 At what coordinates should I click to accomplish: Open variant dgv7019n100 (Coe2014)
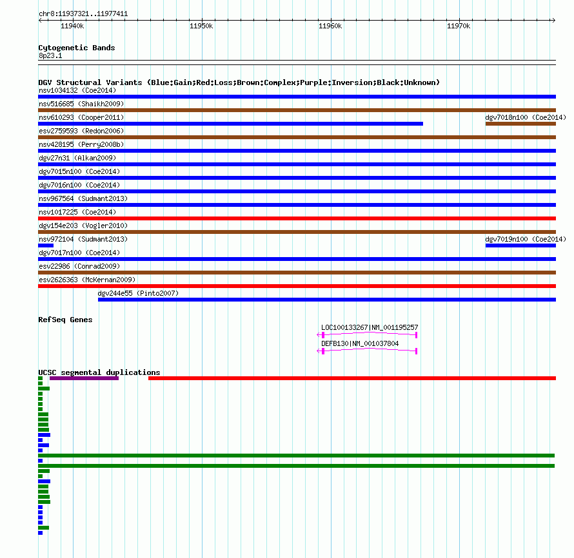click(526, 239)
